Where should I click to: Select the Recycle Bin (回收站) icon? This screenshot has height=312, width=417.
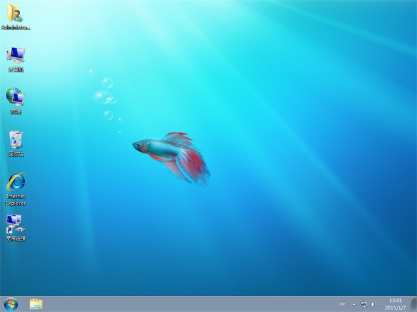(16, 140)
